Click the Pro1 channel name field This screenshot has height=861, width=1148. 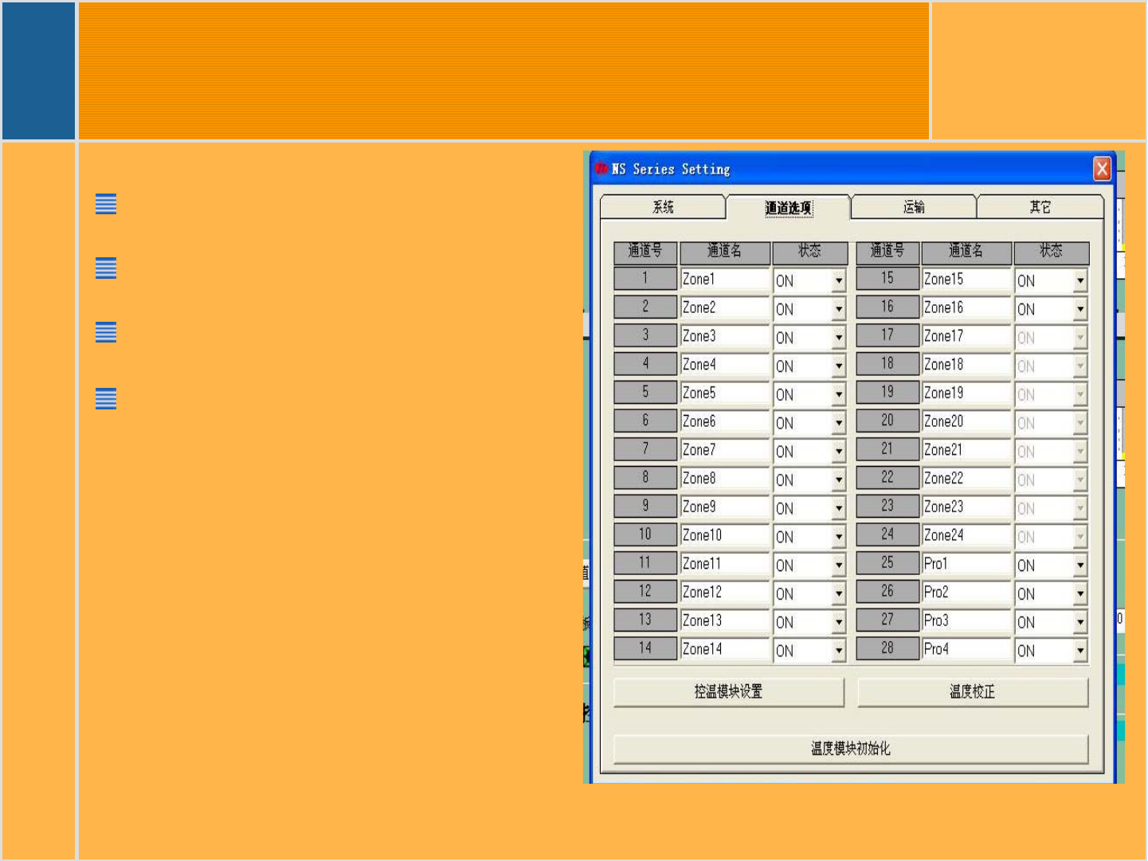pos(966,563)
